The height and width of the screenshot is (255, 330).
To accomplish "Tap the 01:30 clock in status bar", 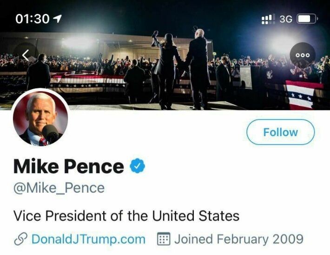I will point(32,19).
